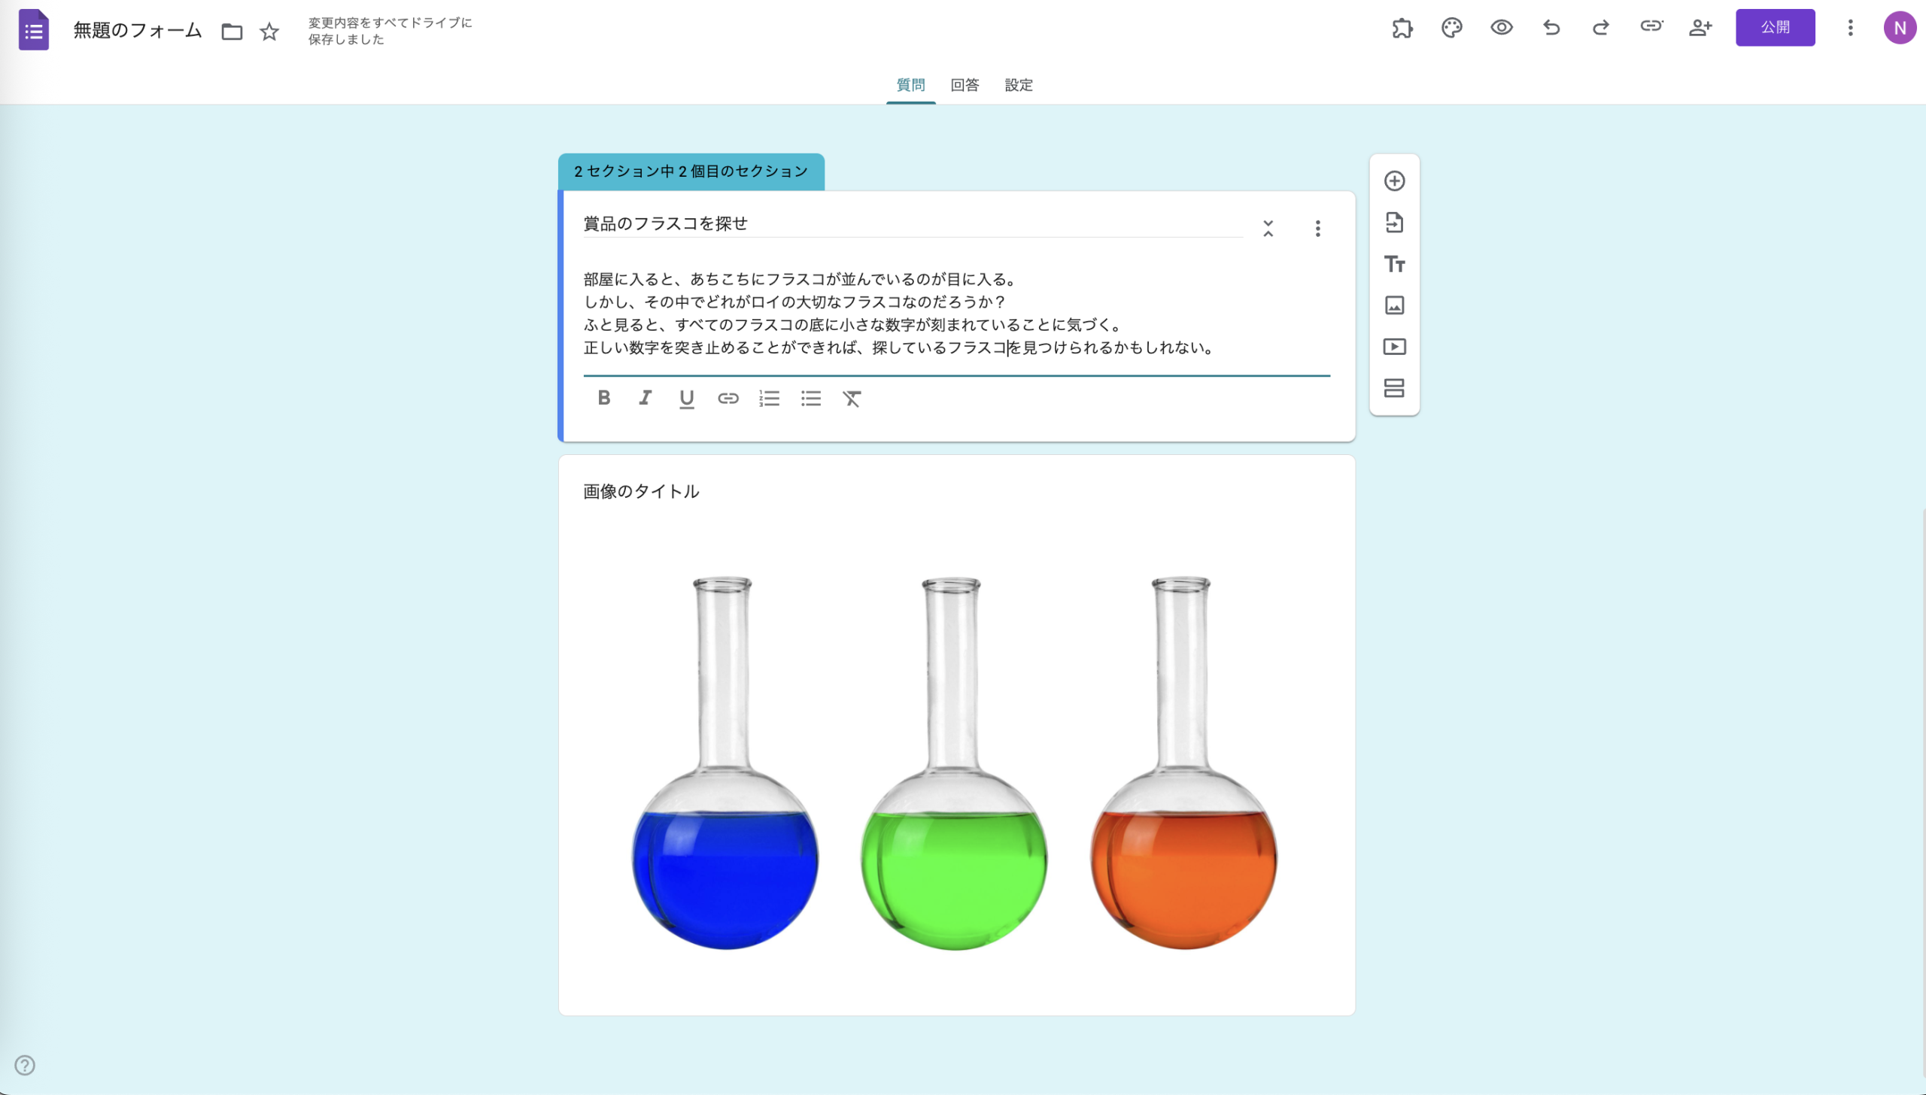Viewport: 1926px width, 1095px height.
Task: Add a new question from the sidebar
Action: tap(1393, 181)
